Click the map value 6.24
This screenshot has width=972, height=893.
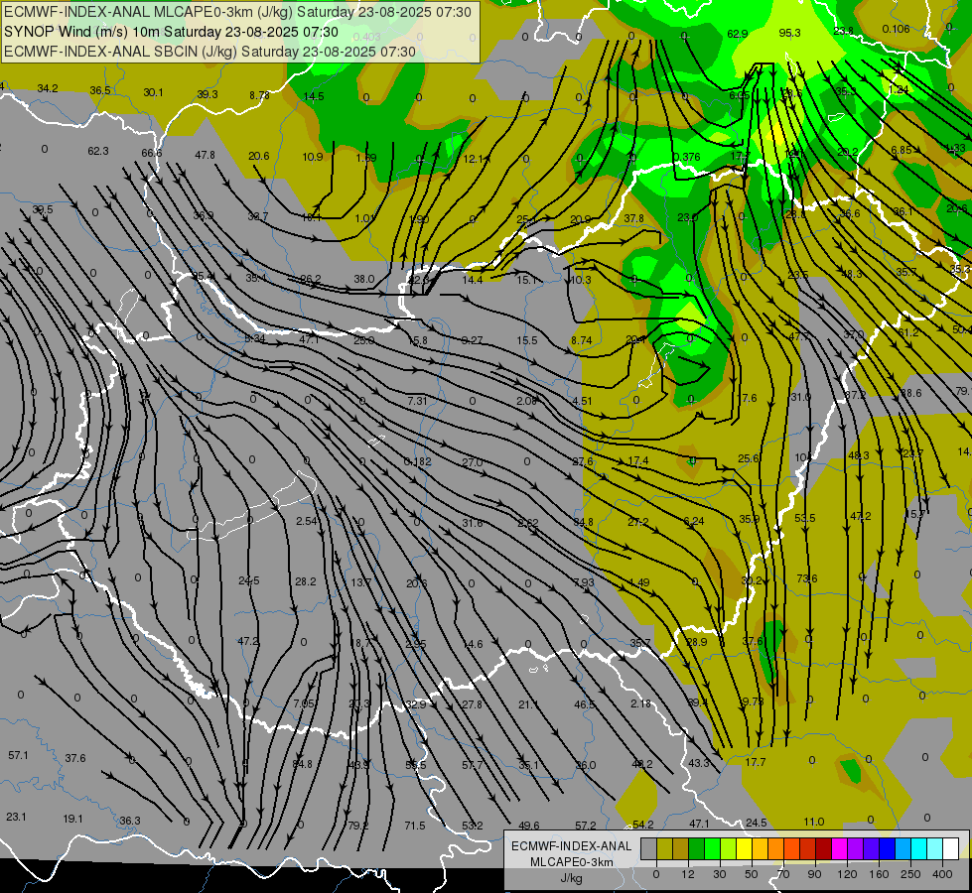click(x=693, y=521)
